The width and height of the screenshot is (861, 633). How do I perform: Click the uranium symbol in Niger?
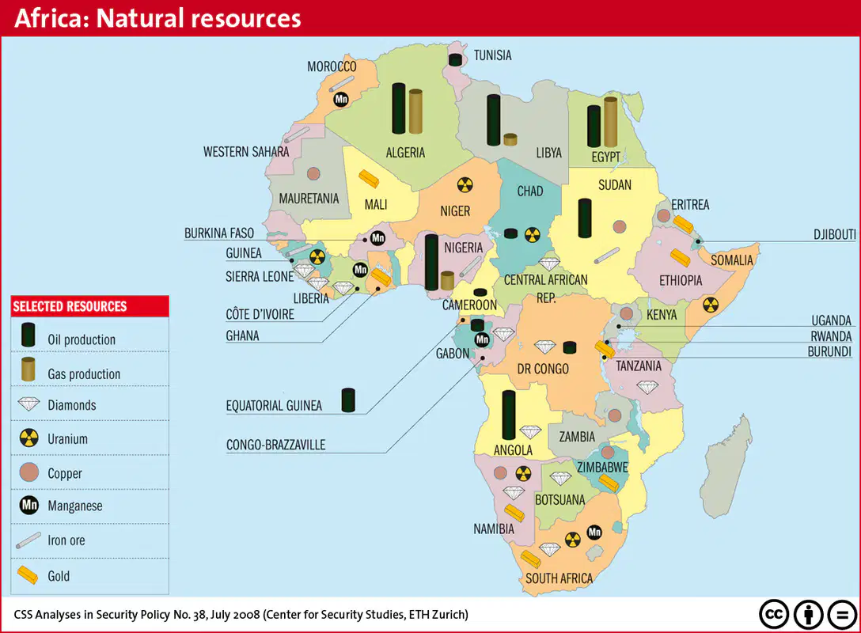point(465,185)
